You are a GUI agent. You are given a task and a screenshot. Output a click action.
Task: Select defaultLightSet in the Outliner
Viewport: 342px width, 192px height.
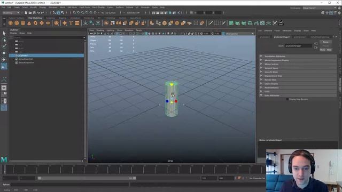(26, 59)
